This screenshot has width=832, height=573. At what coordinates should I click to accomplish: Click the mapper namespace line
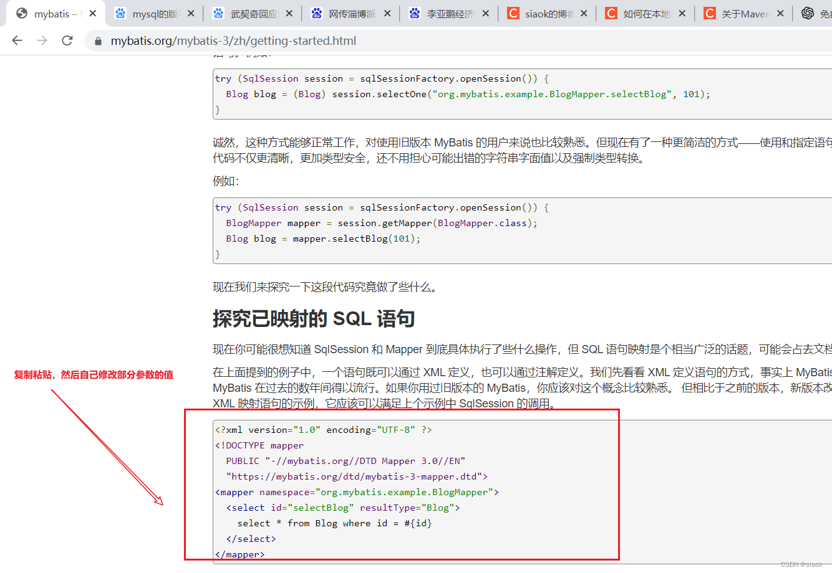pyautogui.click(x=357, y=492)
